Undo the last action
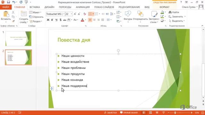 14,2
